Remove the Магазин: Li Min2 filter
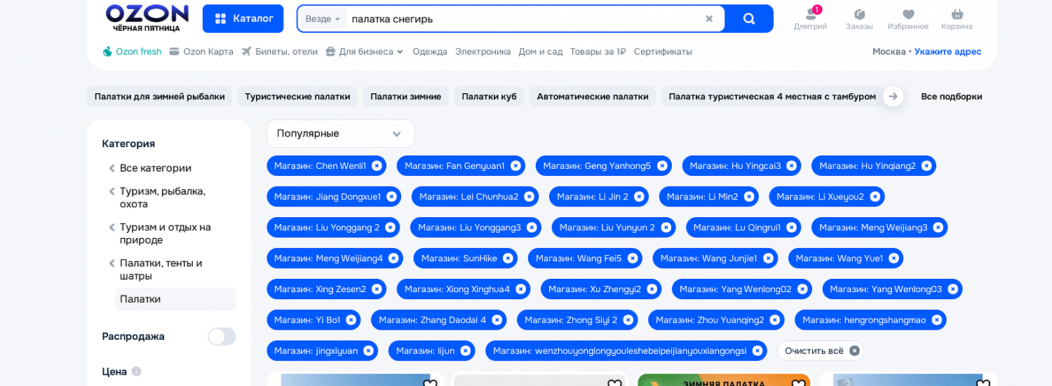Image resolution: width=1052 pixels, height=386 pixels. click(x=749, y=197)
